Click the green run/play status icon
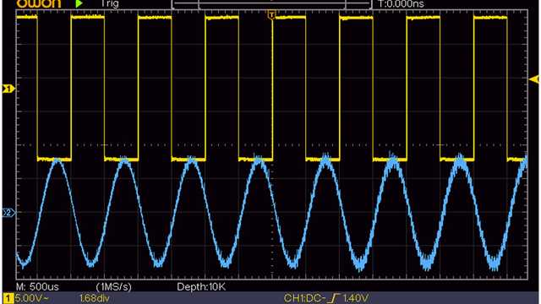The width and height of the screenshot is (541, 304). [x=79, y=3]
